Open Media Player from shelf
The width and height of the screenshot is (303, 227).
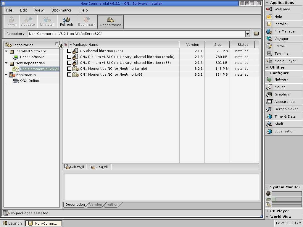point(283,61)
